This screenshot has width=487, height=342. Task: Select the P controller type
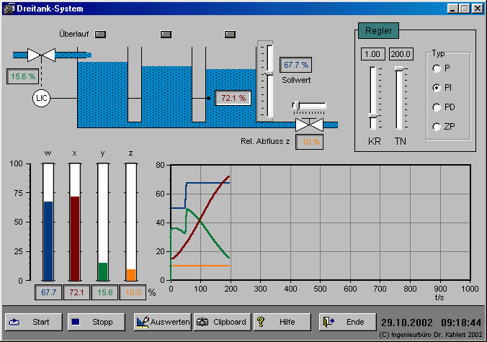[437, 68]
